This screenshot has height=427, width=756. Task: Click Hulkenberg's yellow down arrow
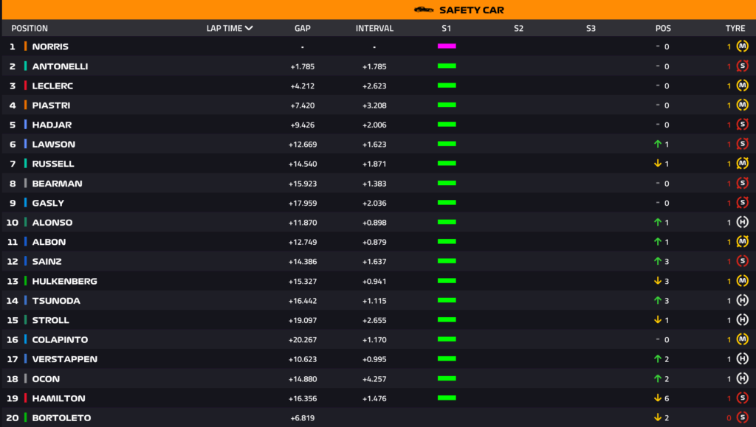[x=657, y=281]
